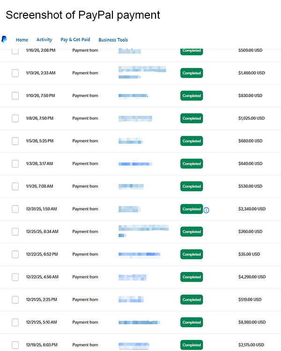Open Pay & Get Paid menu

75,40
